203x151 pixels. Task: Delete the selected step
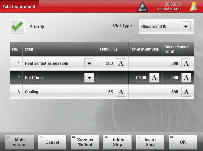[x=118, y=142]
